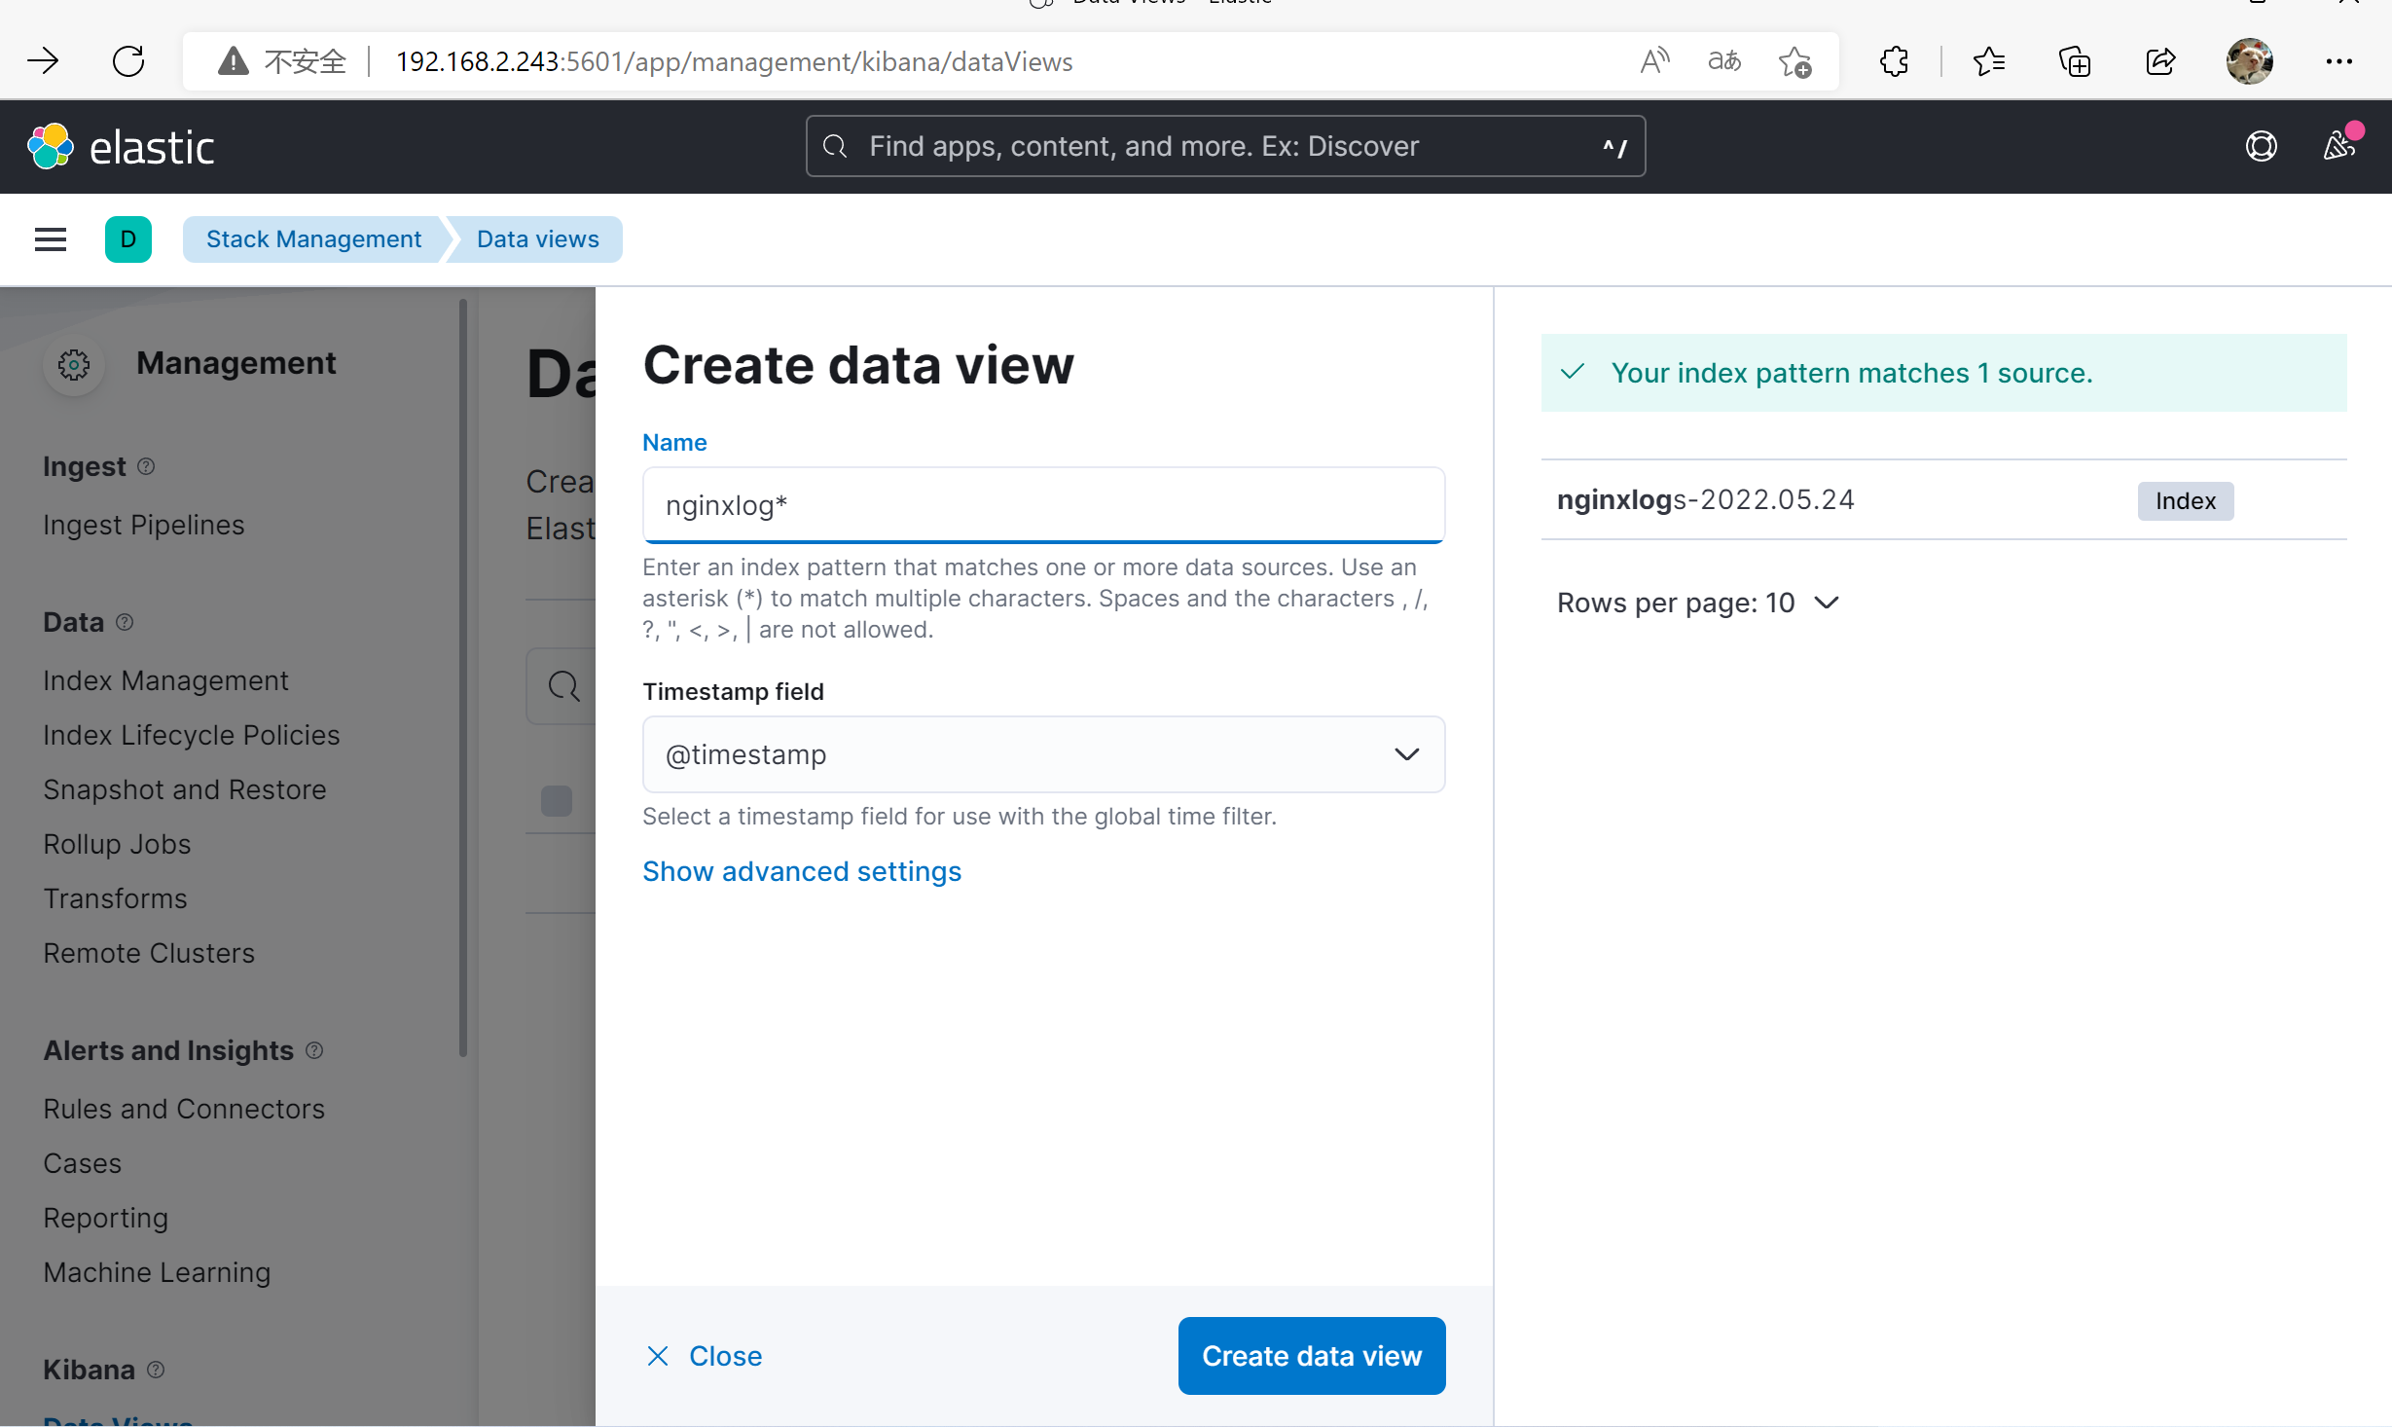Add this page to favorites star icon

[1794, 62]
